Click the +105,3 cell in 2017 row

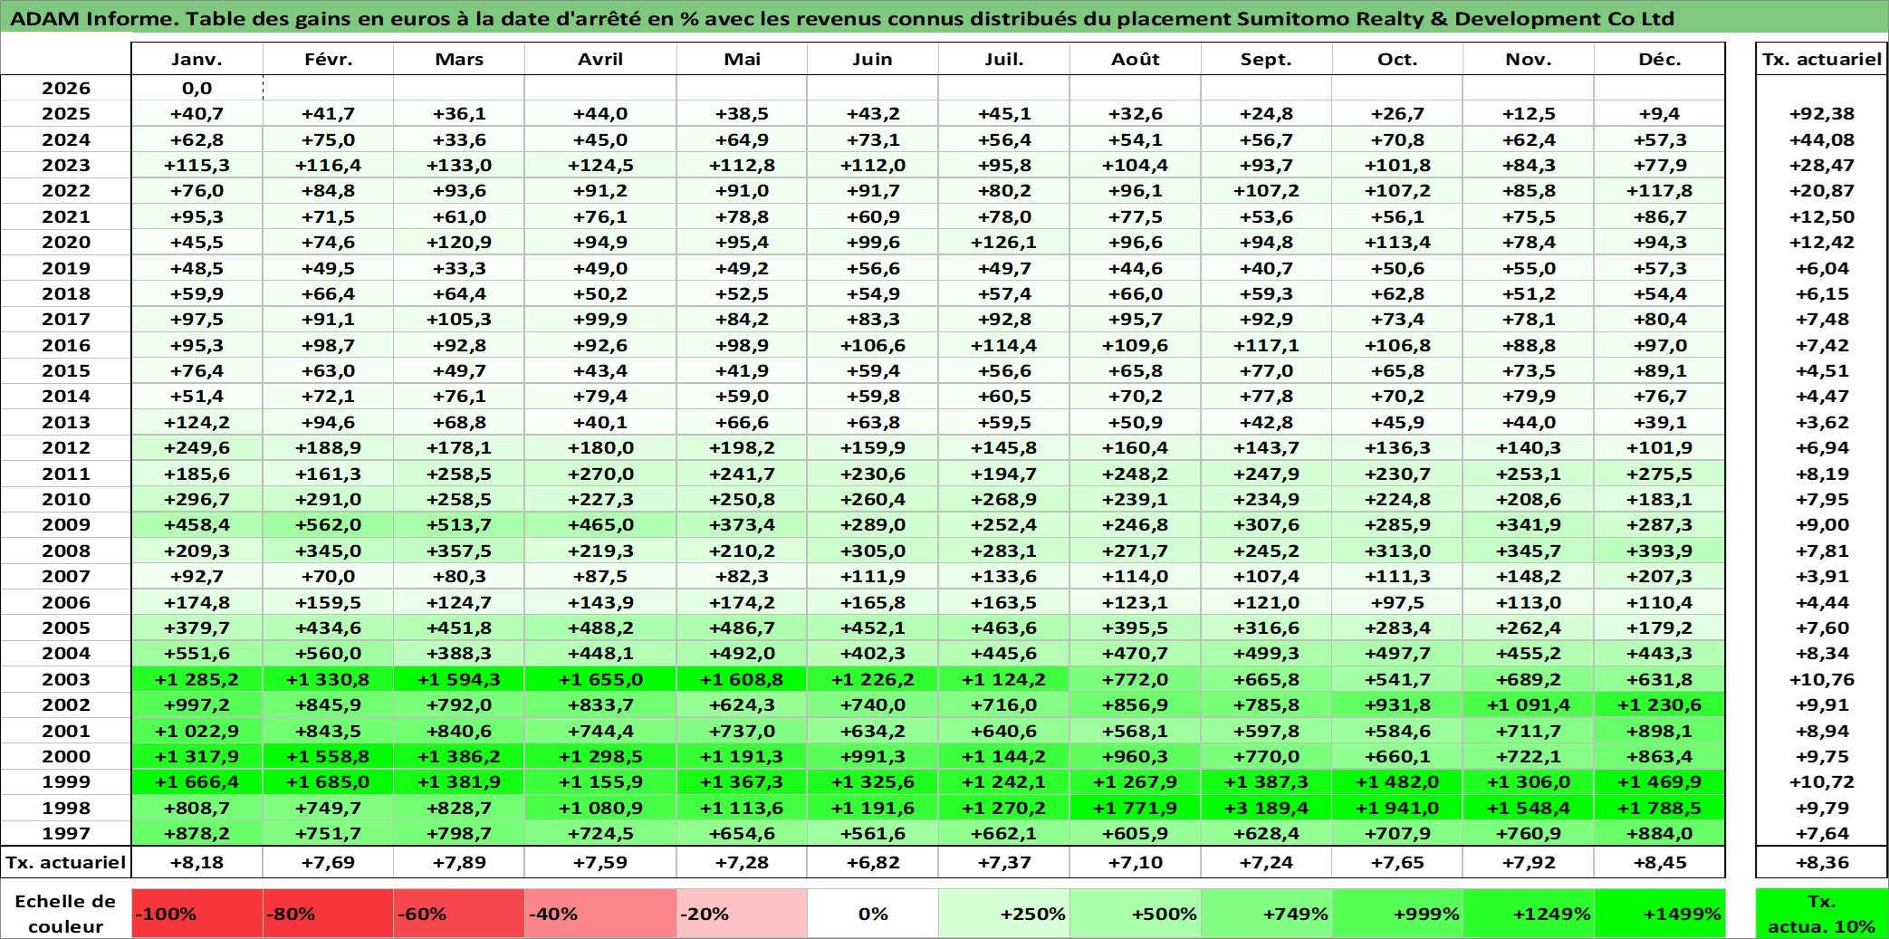click(459, 319)
